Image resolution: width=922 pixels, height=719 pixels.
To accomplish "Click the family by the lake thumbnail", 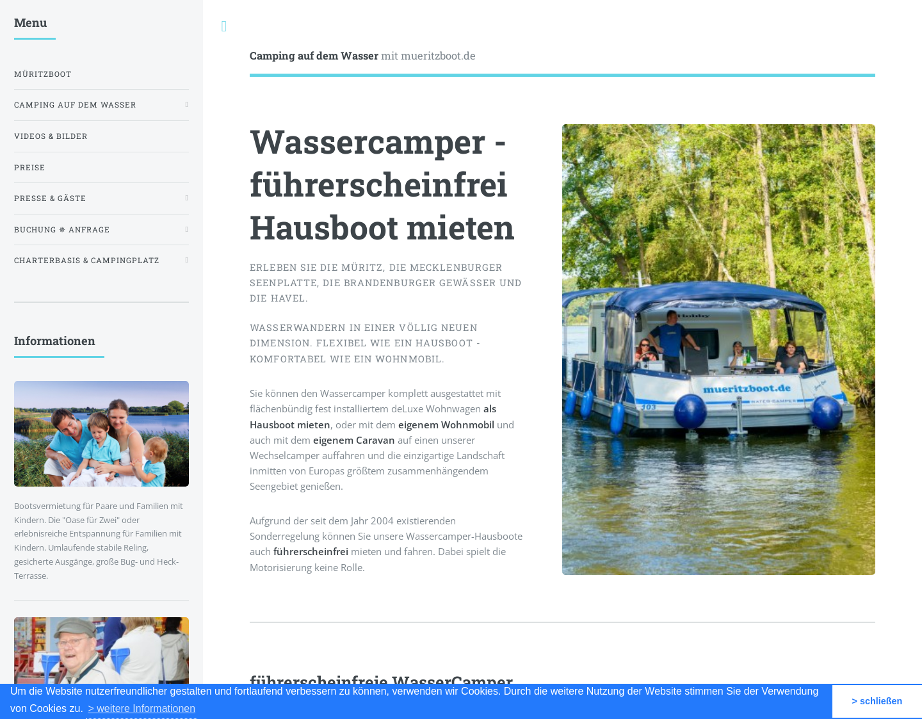I will 101,433.
